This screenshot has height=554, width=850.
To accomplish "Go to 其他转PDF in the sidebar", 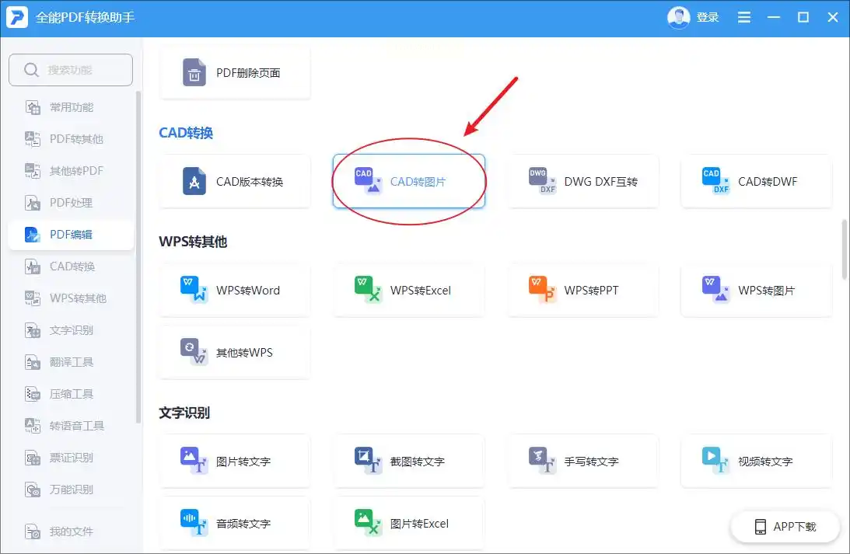I will (71, 171).
